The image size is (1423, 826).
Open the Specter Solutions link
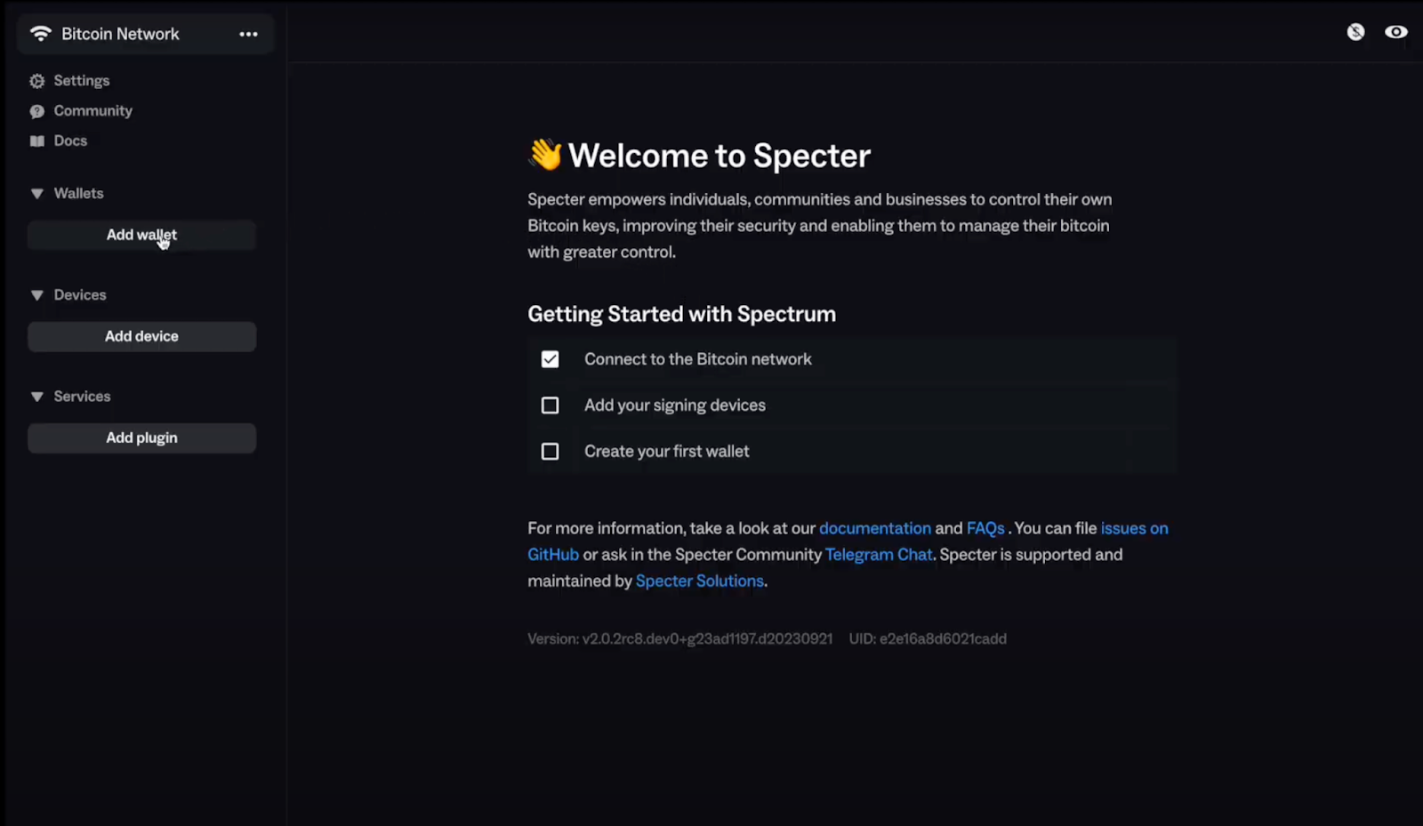[x=700, y=581]
